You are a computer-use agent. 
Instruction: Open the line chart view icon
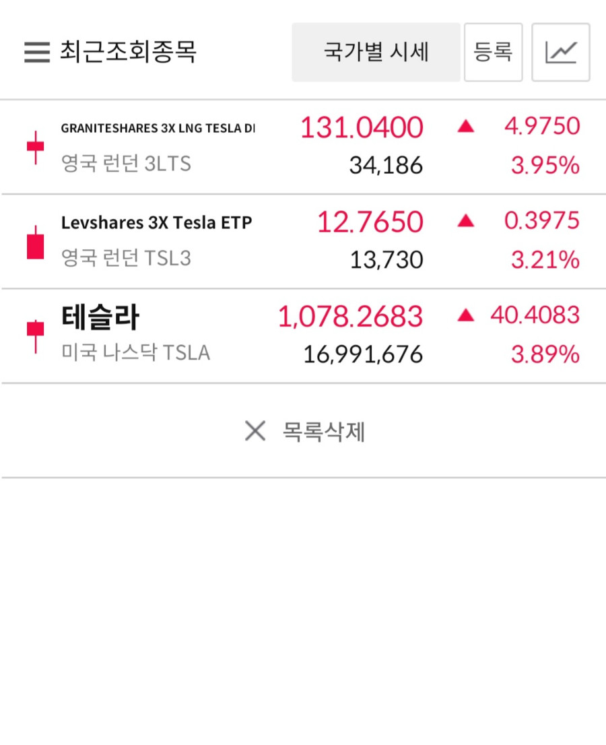[x=561, y=53]
